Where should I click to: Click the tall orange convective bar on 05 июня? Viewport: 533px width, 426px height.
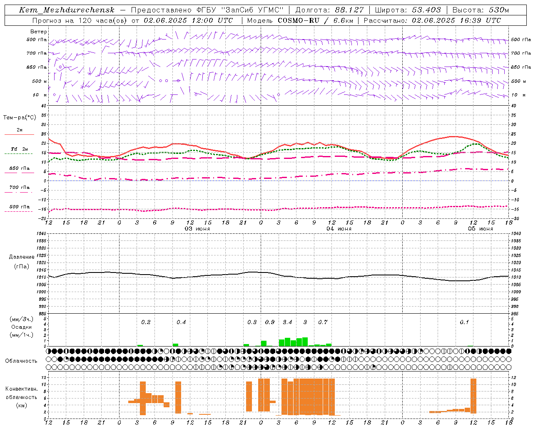tap(473, 396)
